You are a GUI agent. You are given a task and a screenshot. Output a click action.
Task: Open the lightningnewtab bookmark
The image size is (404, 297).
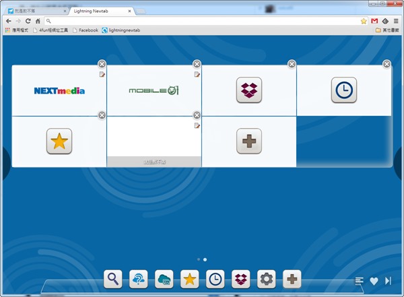tap(121, 30)
